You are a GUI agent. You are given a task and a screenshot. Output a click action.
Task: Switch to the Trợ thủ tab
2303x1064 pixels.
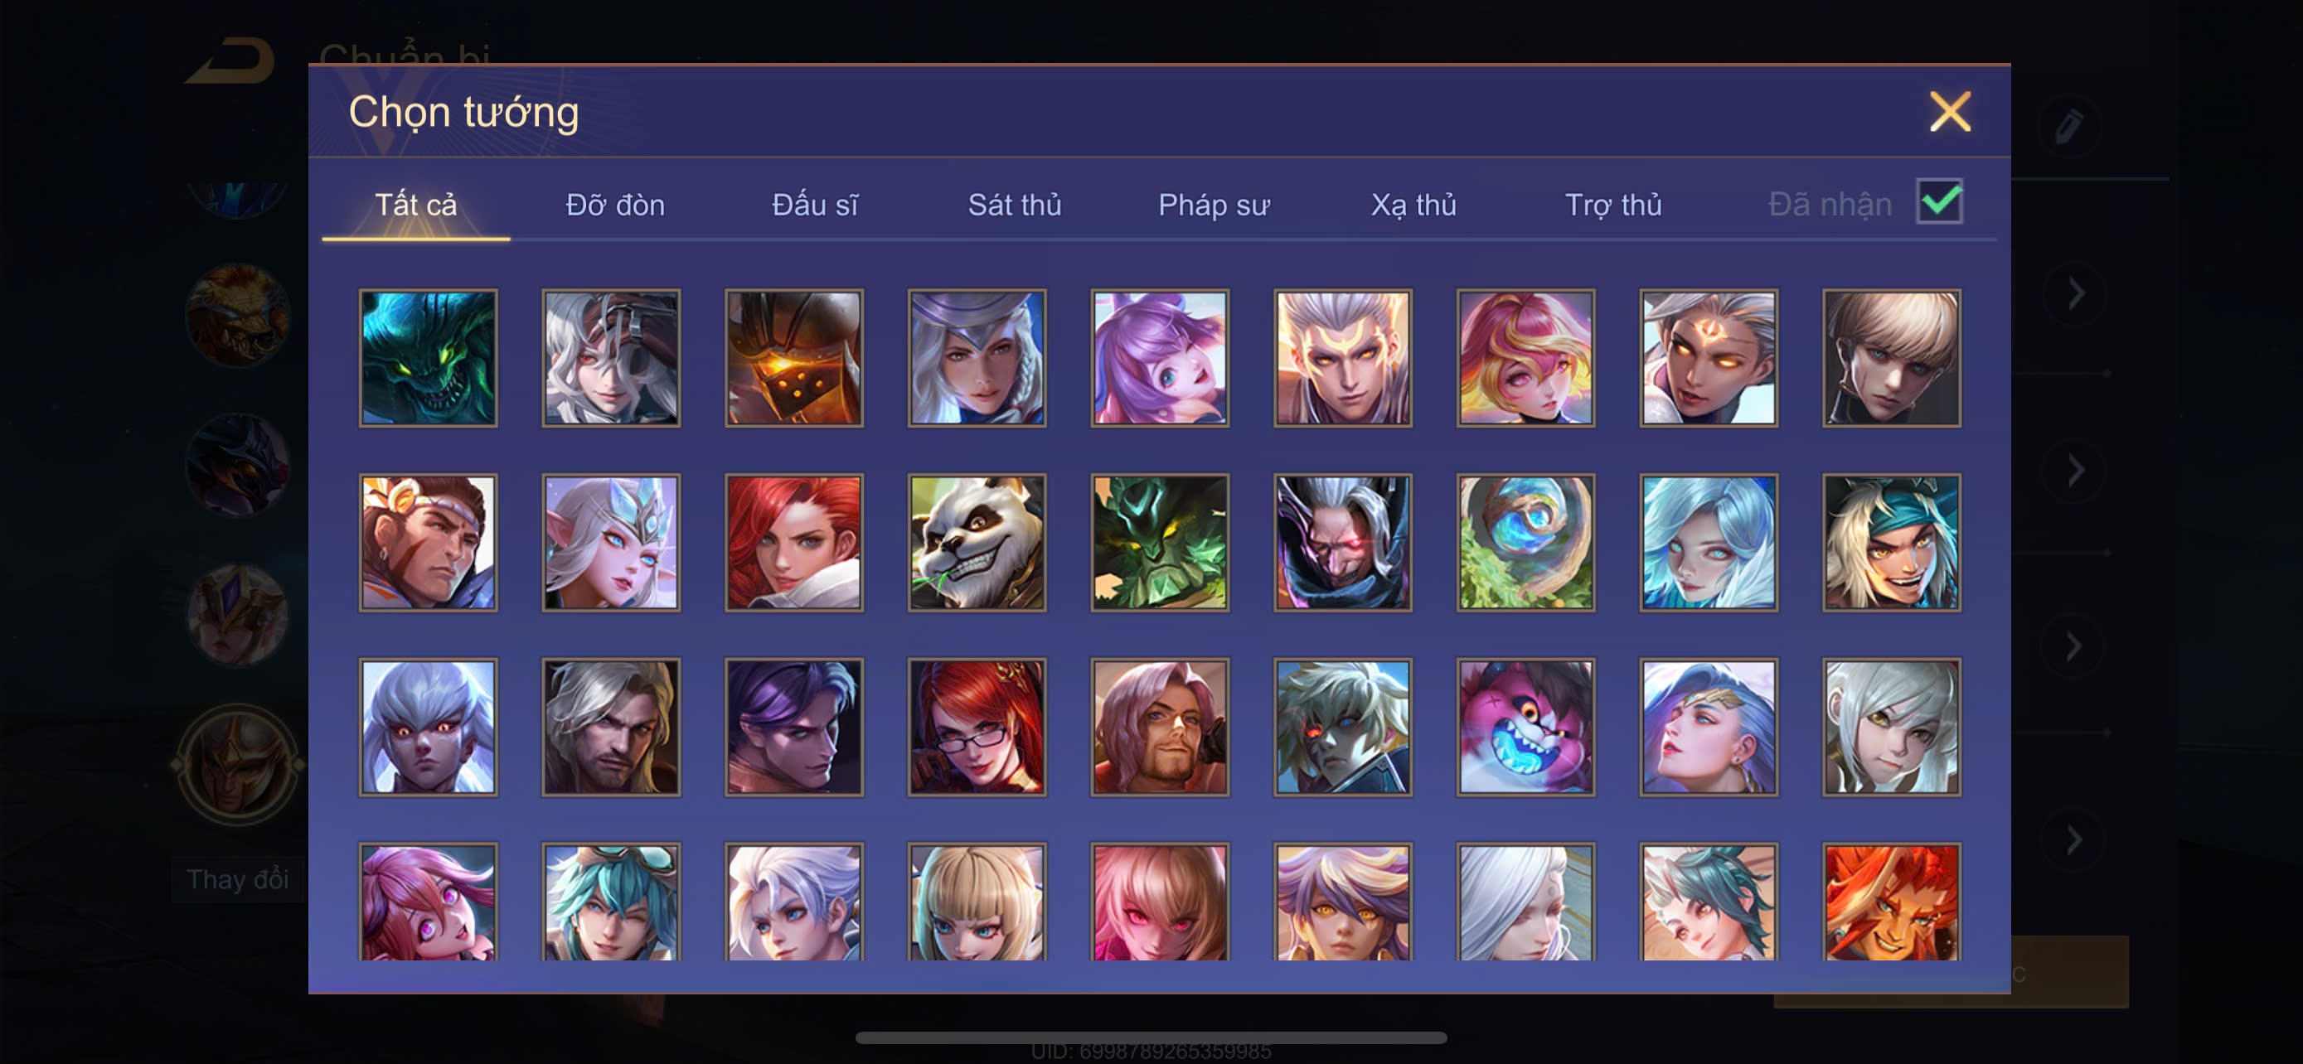1612,205
